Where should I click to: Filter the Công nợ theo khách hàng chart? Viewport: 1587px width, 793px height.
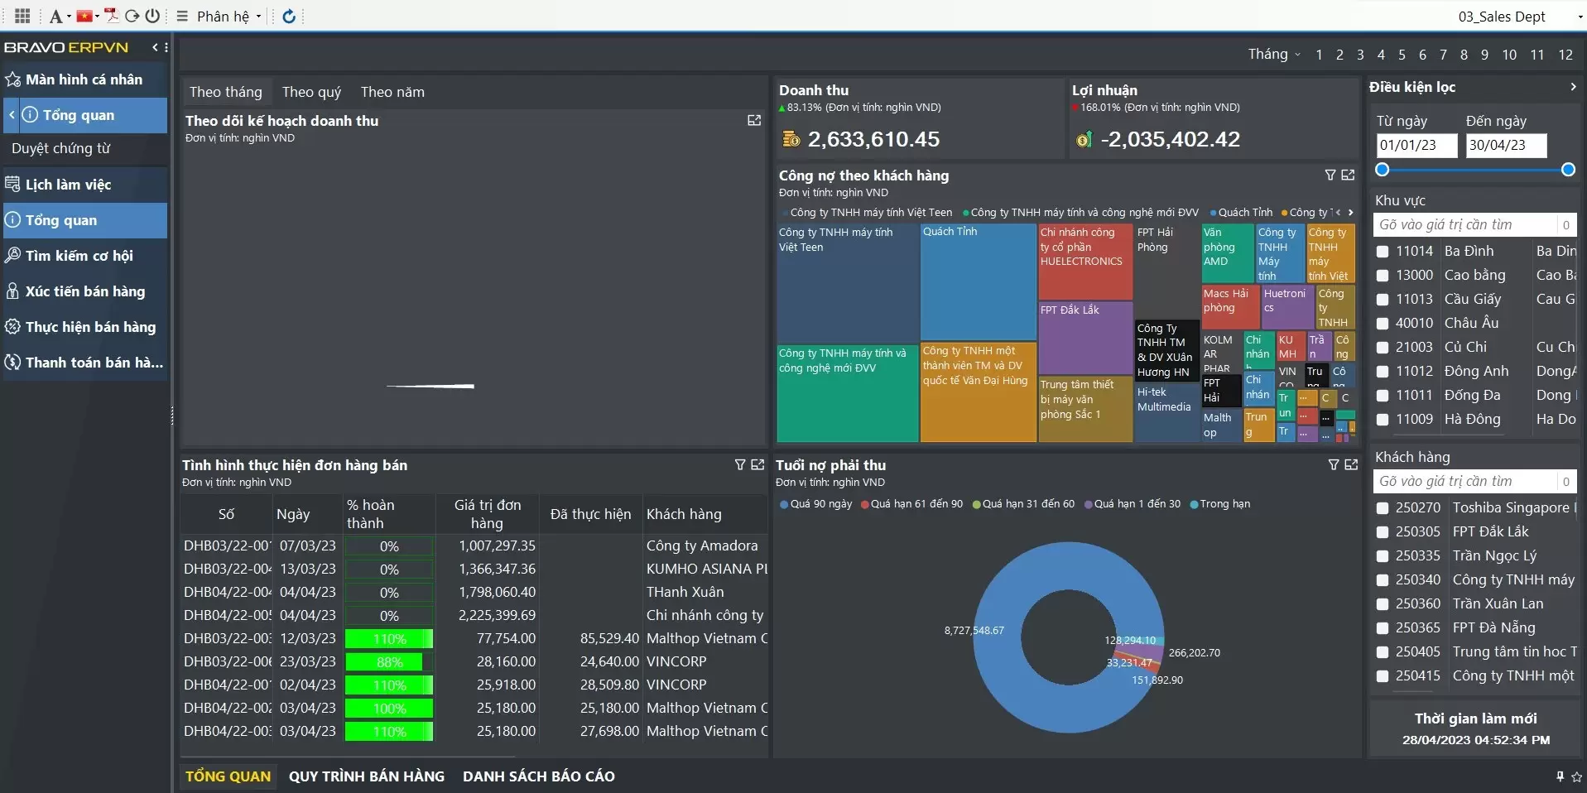tap(1330, 175)
